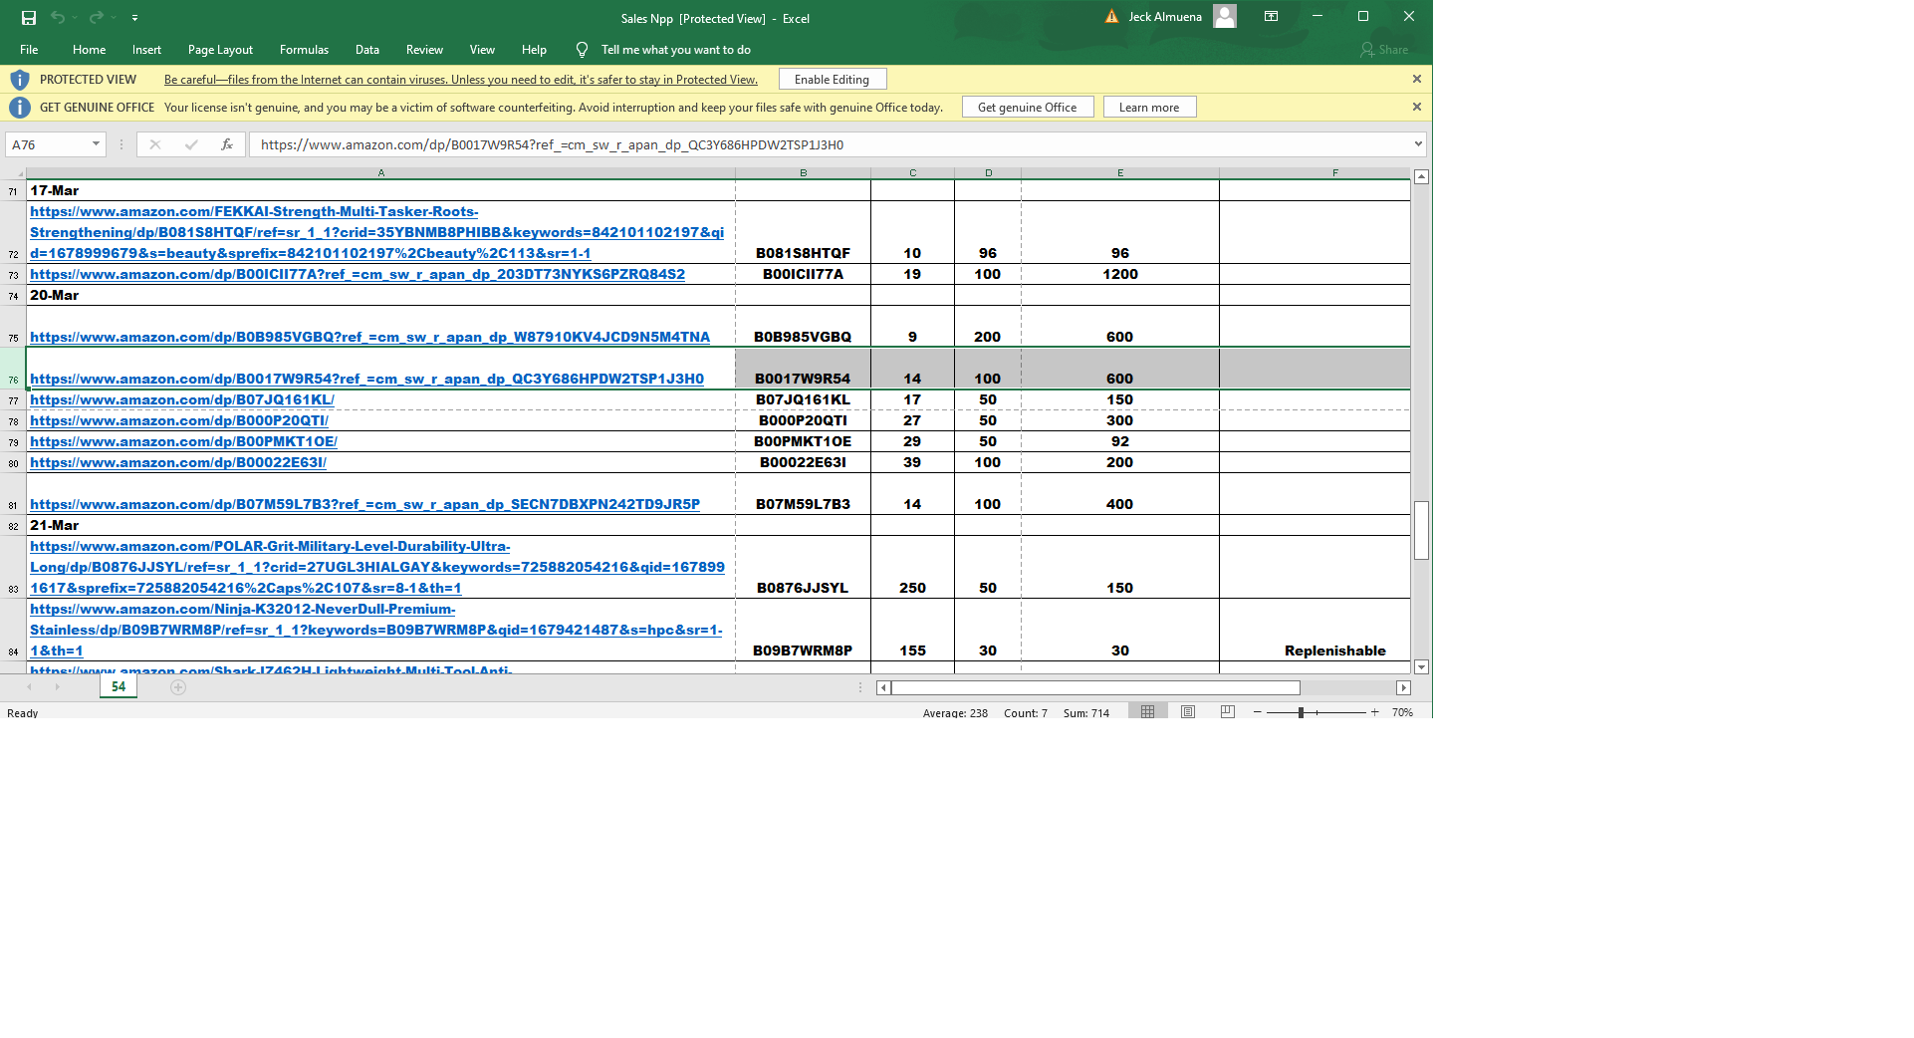Select the sheet tab named 54
Viewport: 1914px width, 1038px height.
tap(119, 687)
